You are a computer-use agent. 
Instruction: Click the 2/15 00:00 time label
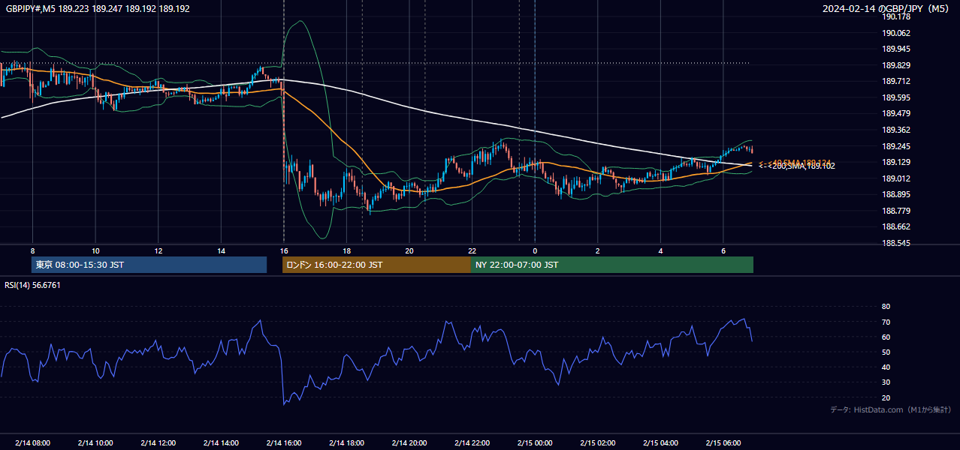click(x=535, y=442)
